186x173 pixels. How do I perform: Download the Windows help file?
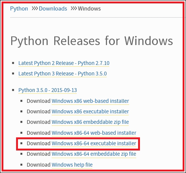click(x=72, y=165)
